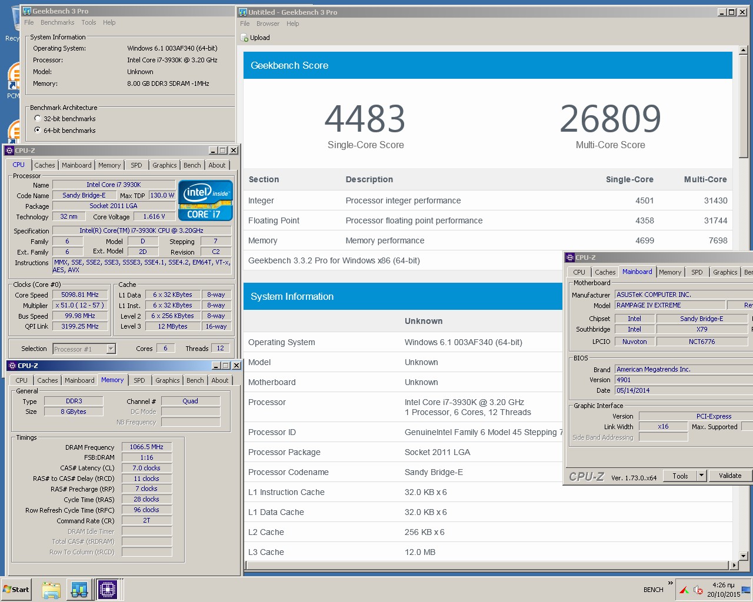The height and width of the screenshot is (602, 753).
Task: Open Help menu in Untitled Geekbench window
Action: [x=293, y=24]
